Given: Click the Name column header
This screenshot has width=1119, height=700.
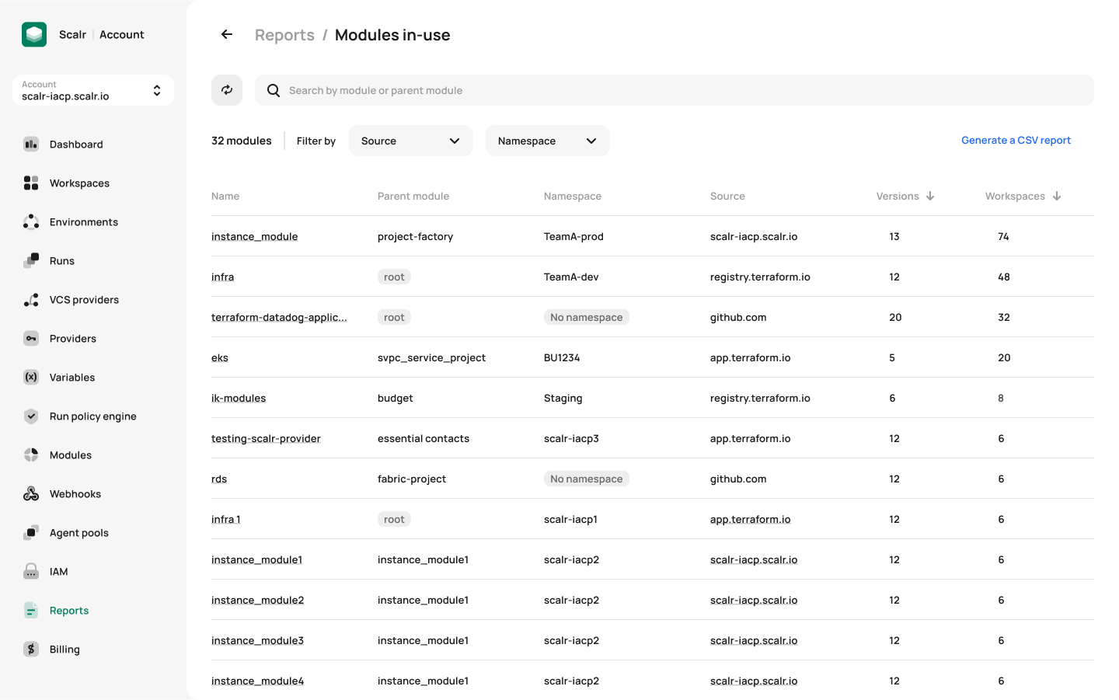Looking at the screenshot, I should (225, 196).
